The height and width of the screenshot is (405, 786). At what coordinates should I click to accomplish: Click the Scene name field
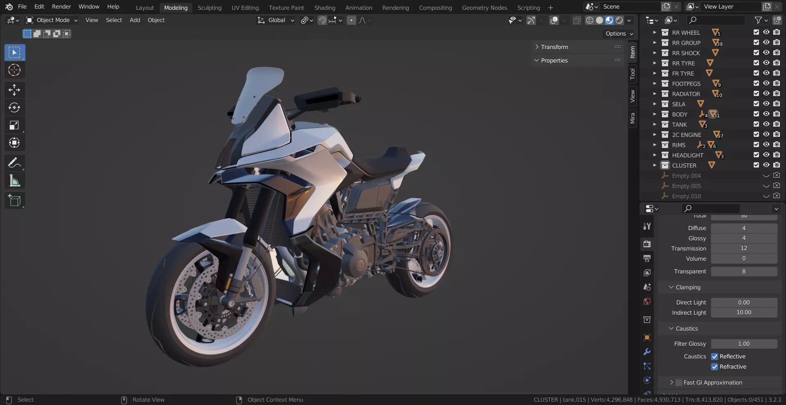(630, 7)
